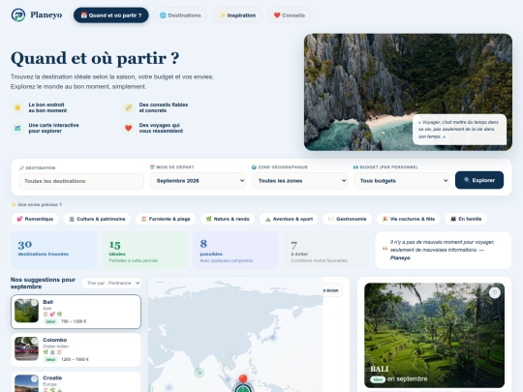
Task: Click the 30 destinations trouvées card
Action: tap(53, 250)
